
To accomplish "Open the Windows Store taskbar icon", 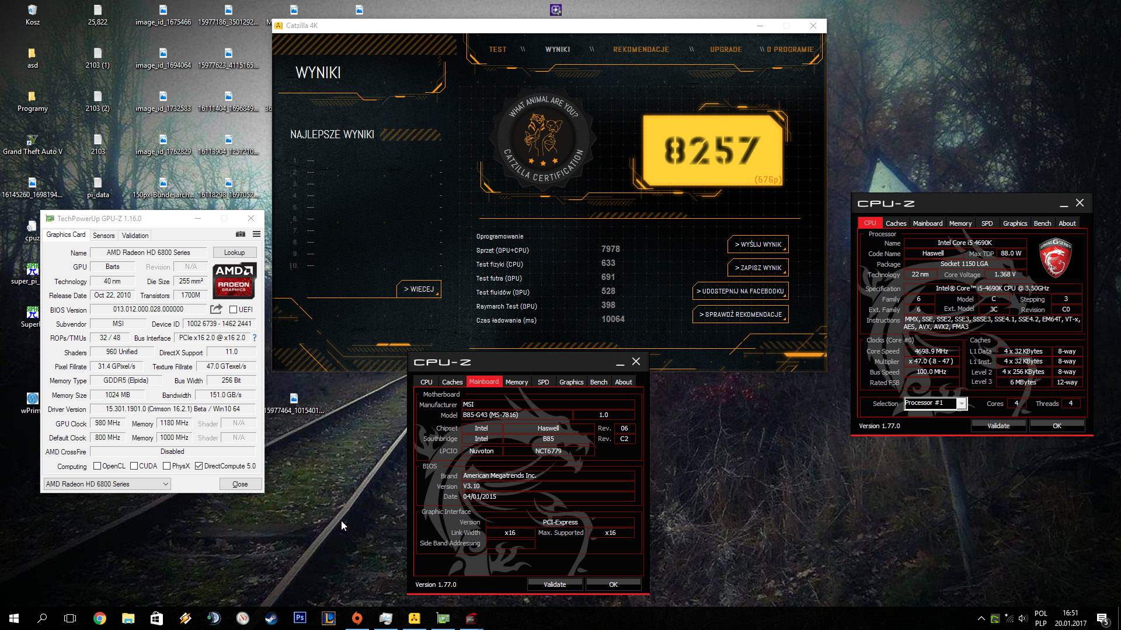I will coord(156,618).
